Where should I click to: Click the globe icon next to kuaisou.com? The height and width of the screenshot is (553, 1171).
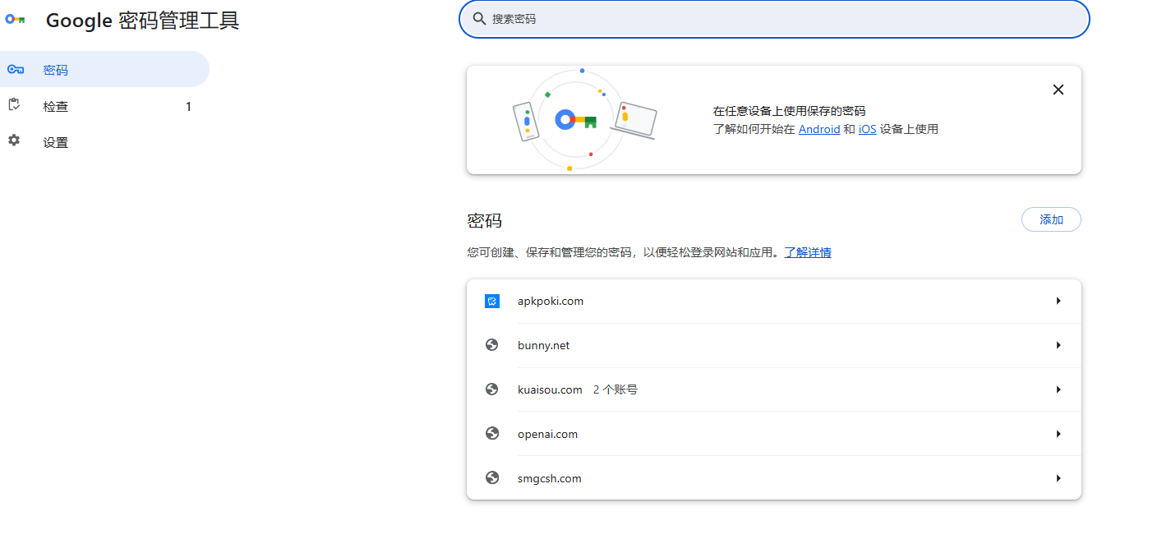pos(492,389)
